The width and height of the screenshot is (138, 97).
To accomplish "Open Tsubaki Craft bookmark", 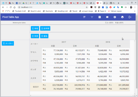I will click(x=19, y=11).
